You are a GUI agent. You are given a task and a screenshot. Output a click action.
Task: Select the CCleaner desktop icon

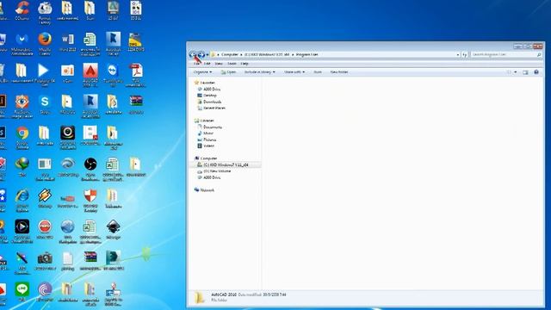click(22, 10)
